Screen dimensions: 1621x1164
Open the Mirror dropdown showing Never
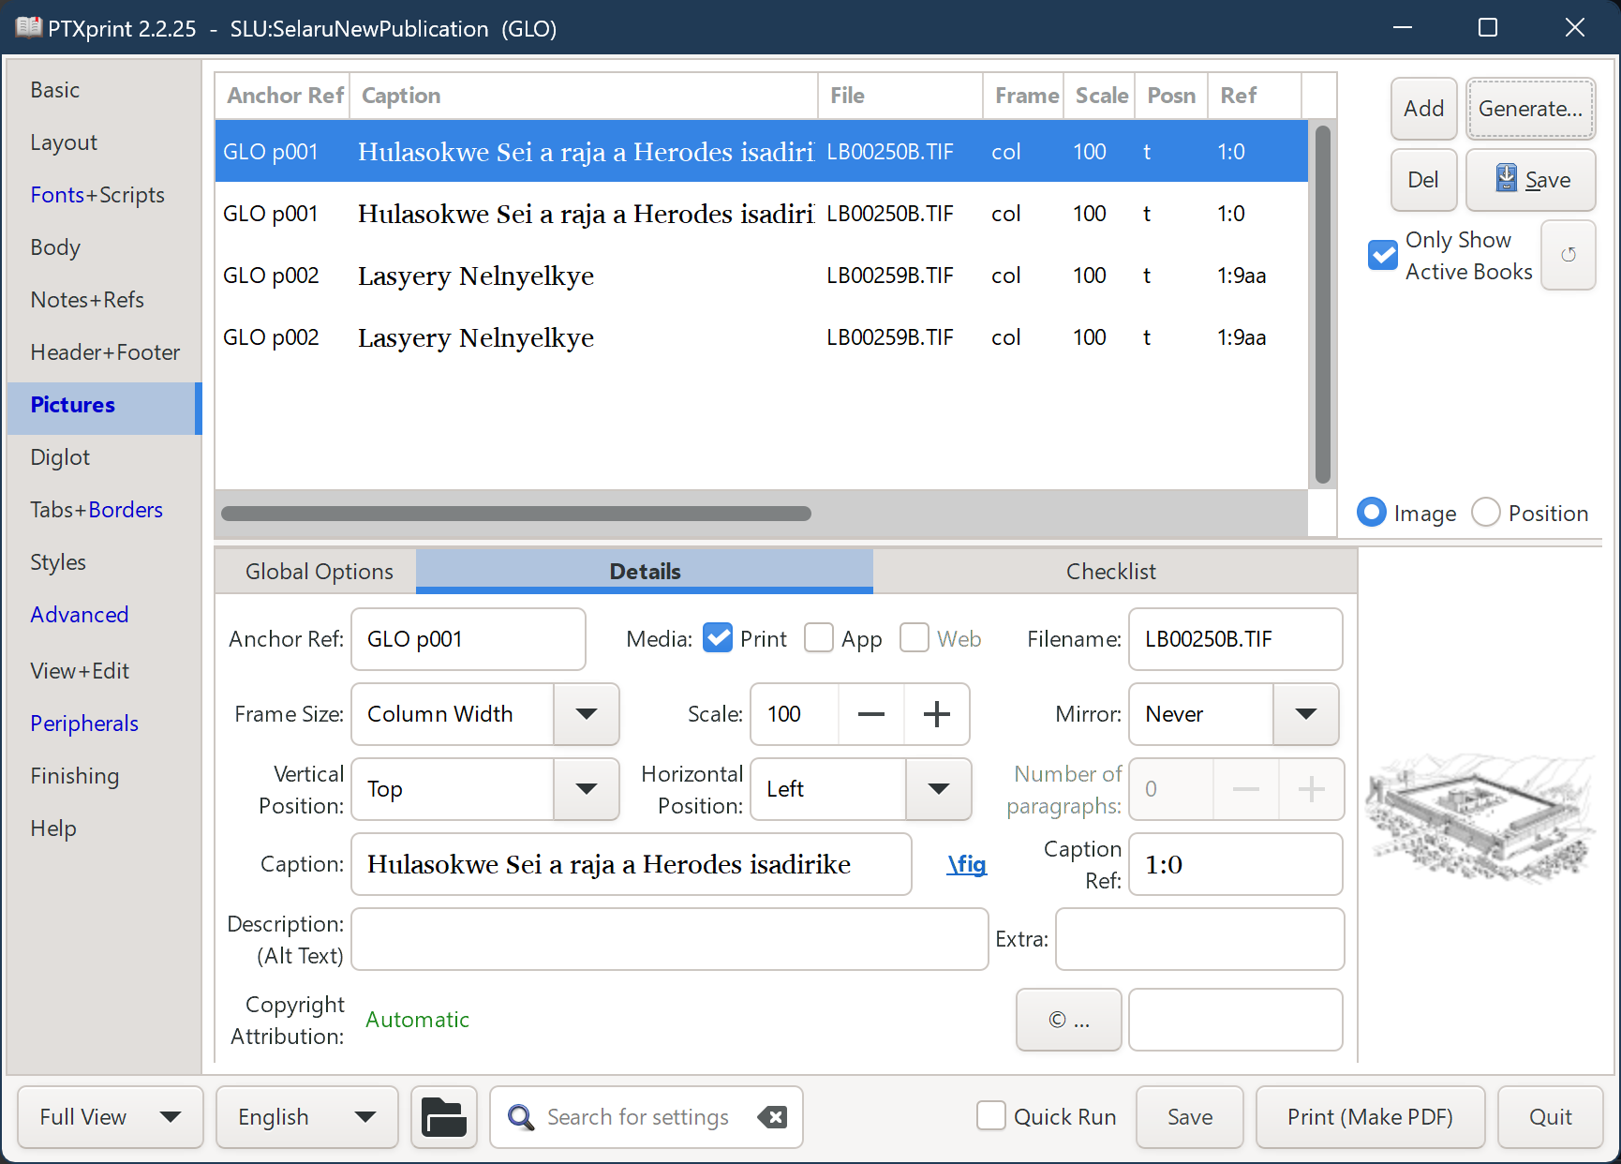1305,714
